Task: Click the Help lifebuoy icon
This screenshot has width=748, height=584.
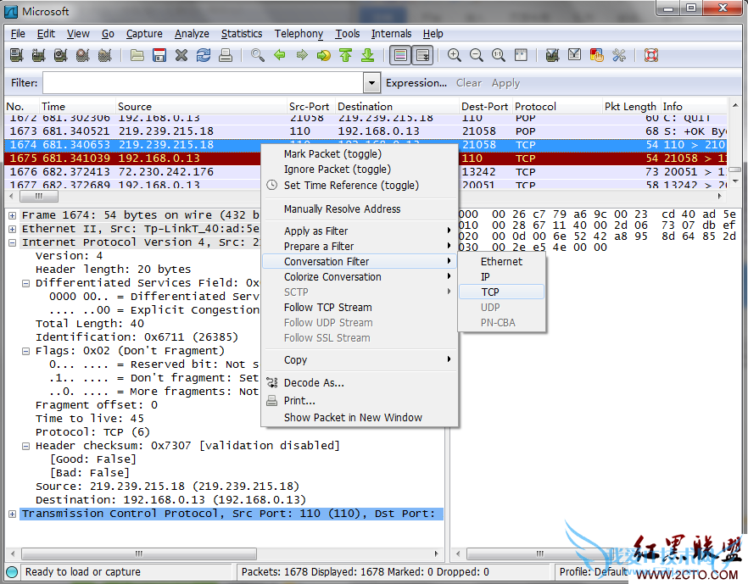Action: [650, 56]
